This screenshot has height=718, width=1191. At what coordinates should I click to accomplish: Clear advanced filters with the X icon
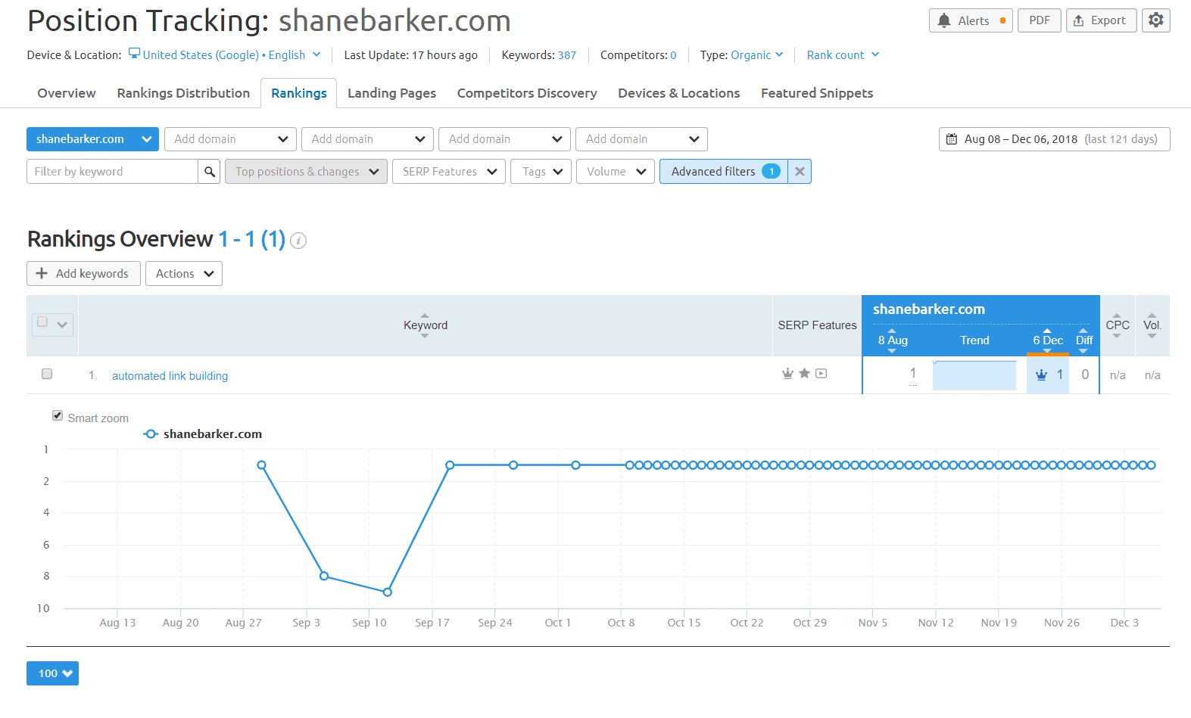pos(800,172)
